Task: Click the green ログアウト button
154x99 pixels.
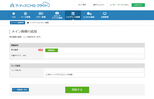Action: pyautogui.click(x=138, y=5)
